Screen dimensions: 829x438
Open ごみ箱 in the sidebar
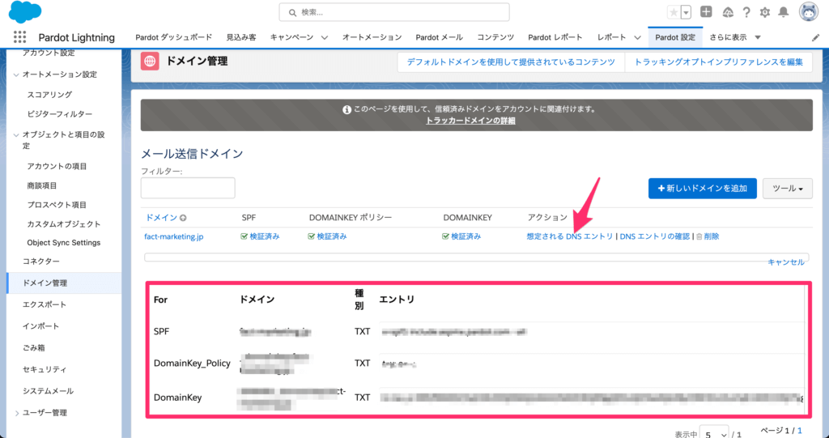coord(33,348)
